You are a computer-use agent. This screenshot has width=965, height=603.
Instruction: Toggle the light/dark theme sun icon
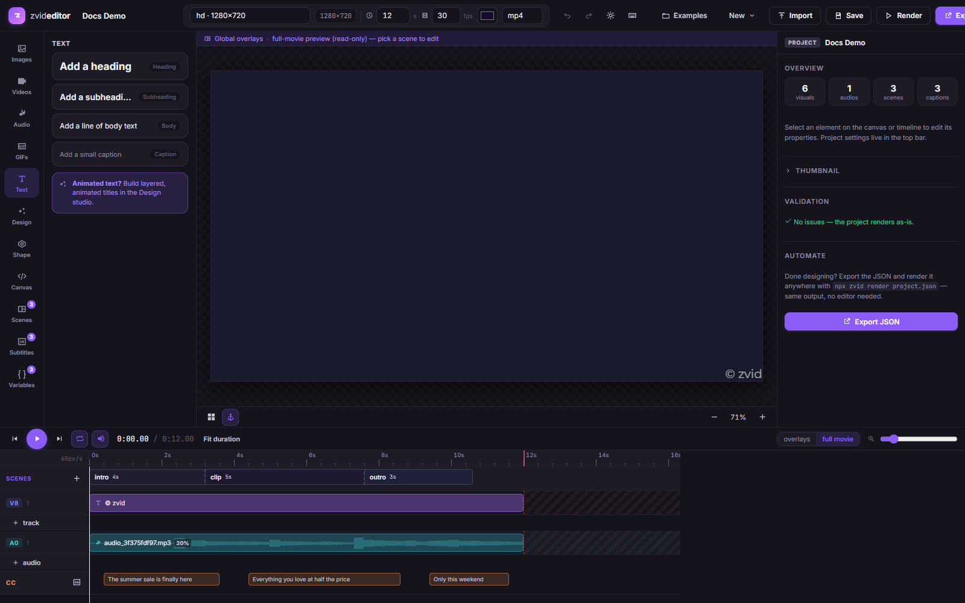[610, 16]
